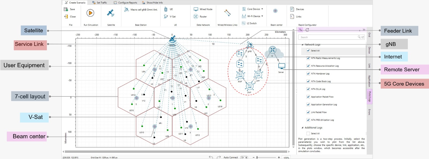Image resolution: width=429 pixels, height=159 pixels.
Task: Pick the Beam center icon in ribbon
Action: point(275,11)
